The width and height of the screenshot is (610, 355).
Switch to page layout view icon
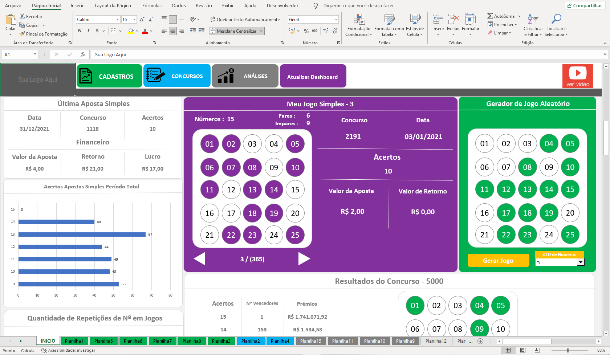(523, 350)
